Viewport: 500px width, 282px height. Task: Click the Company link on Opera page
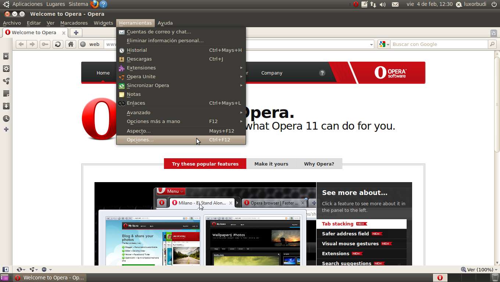pyautogui.click(x=272, y=73)
